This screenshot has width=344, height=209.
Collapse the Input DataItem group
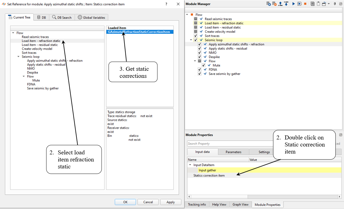[190, 165]
